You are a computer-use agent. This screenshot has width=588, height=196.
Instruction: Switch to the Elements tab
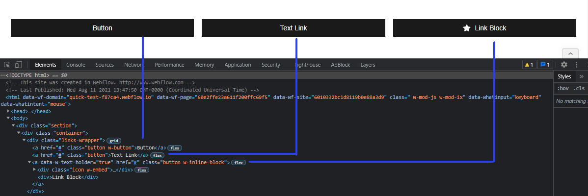45,65
